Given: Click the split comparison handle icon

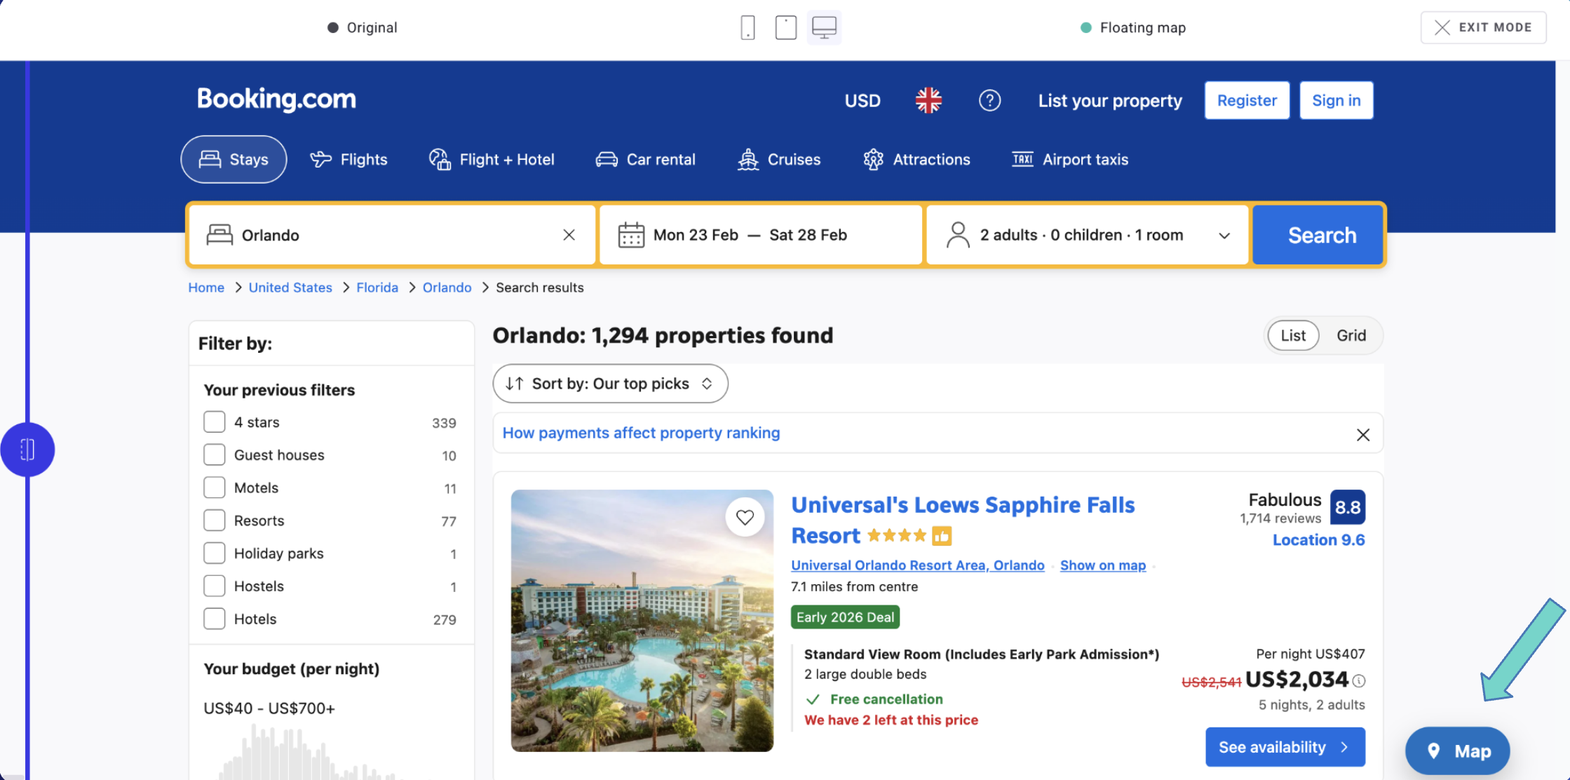Looking at the screenshot, I should [27, 450].
